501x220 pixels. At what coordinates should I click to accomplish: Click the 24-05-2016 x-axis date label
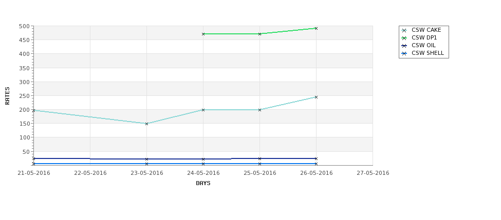pyautogui.click(x=203, y=173)
